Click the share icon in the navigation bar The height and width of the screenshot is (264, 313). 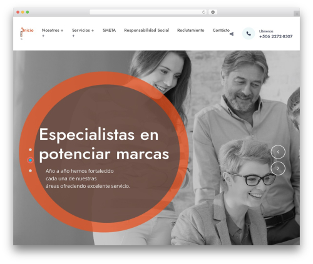tap(232, 34)
